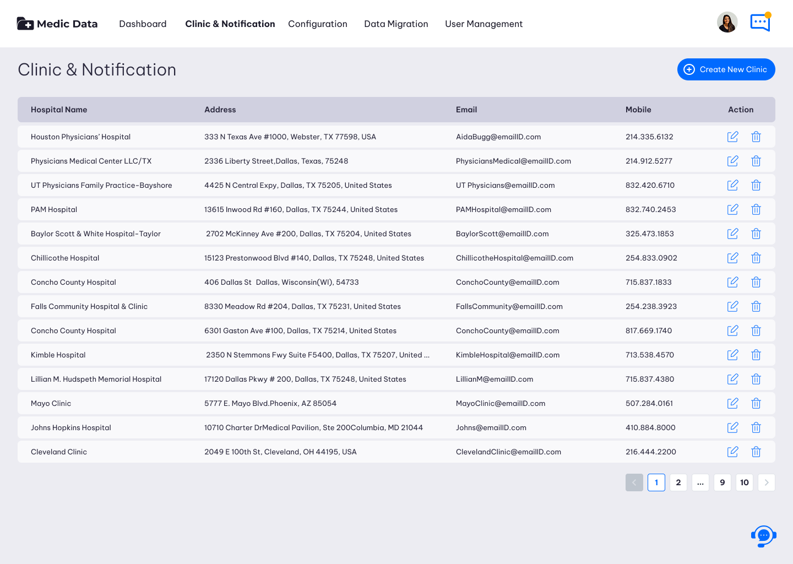Click the Medic Data logo

click(x=57, y=24)
